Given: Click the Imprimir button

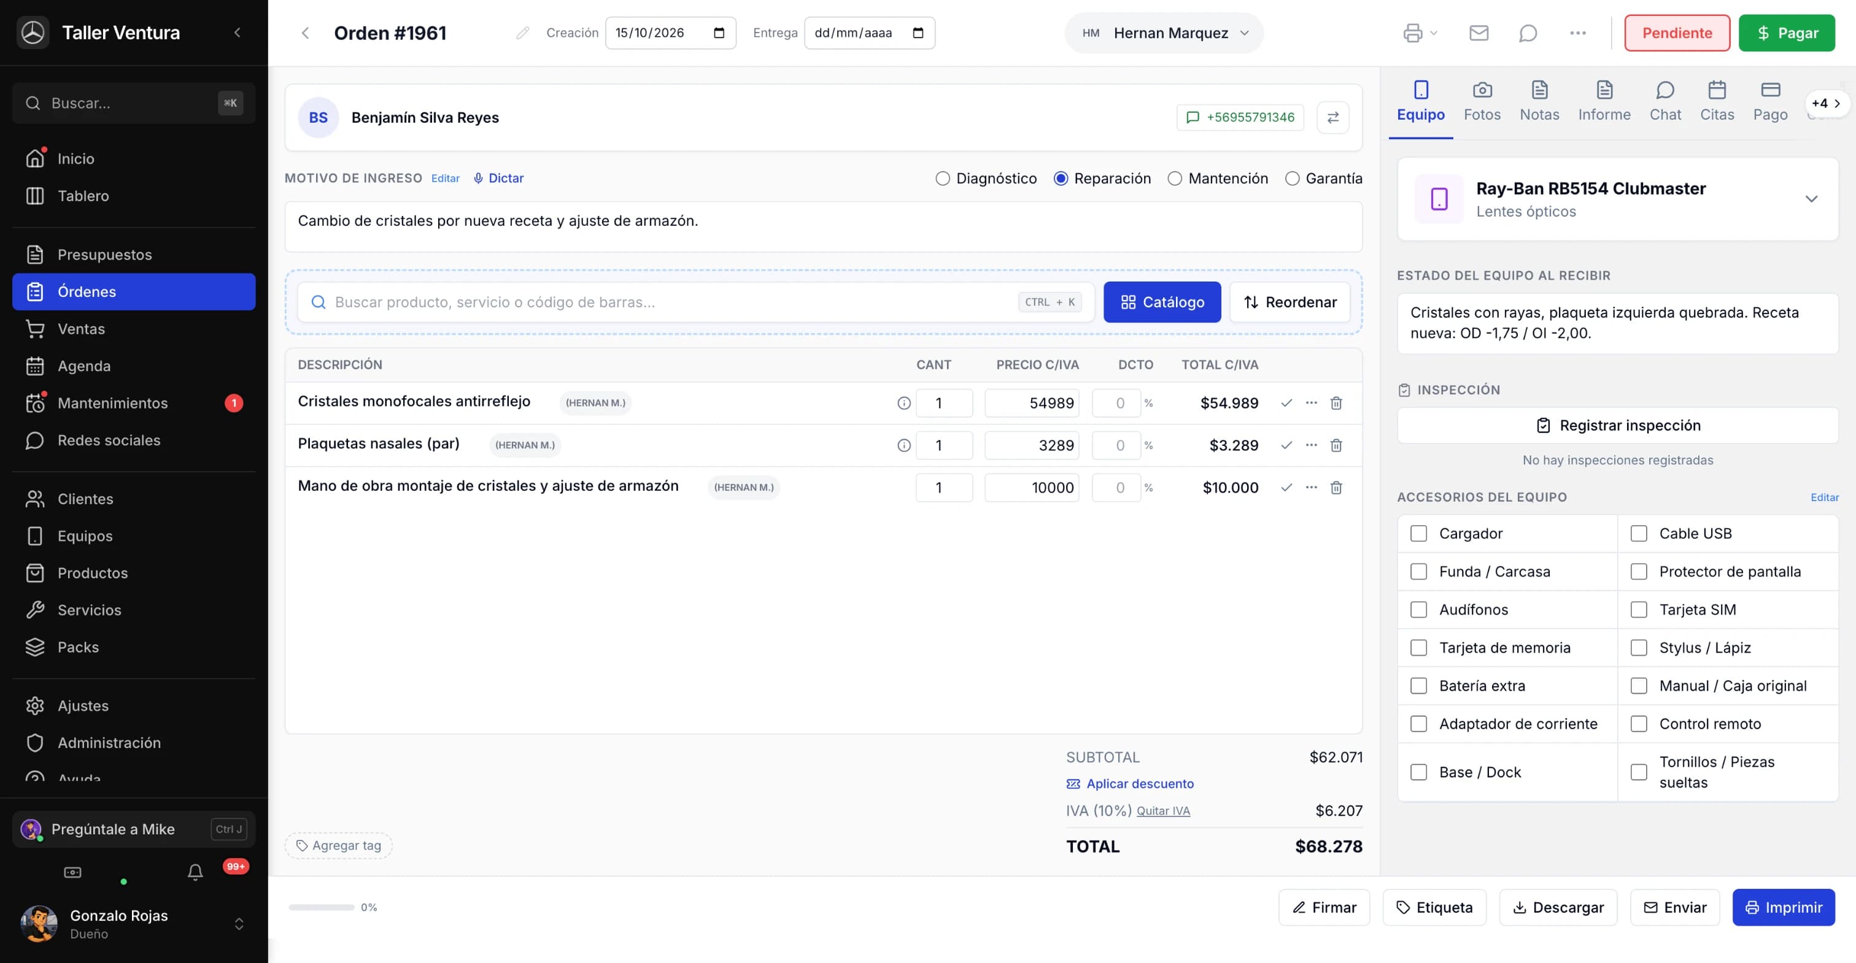Looking at the screenshot, I should point(1783,908).
